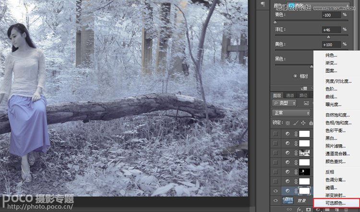Screen dimensions: 360x212
Task: Show the topmost hidden adjustment layer
Action: tap(276, 133)
